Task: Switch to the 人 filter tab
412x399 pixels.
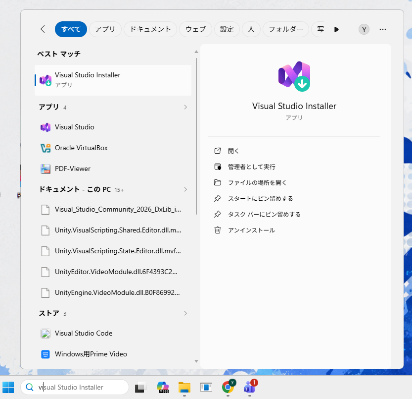Action: tap(251, 29)
